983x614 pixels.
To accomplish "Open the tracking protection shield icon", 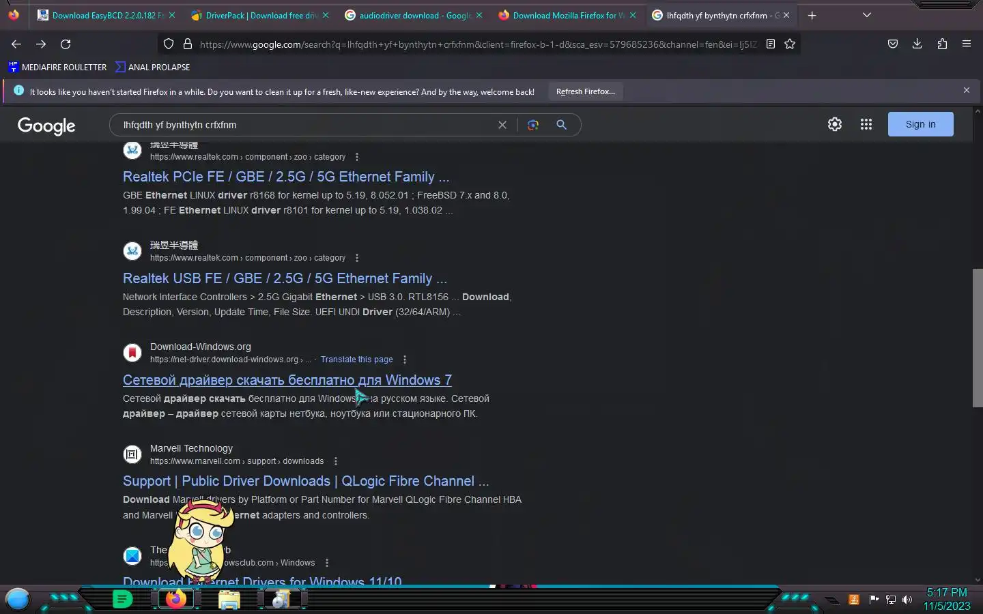I will (x=169, y=44).
